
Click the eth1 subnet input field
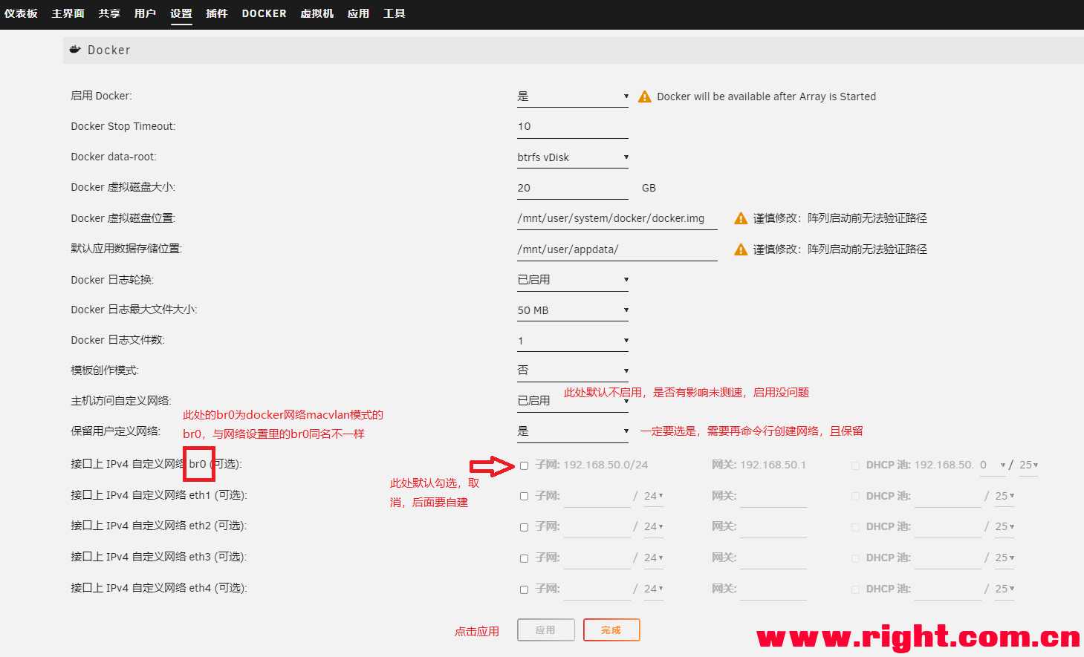tap(597, 496)
